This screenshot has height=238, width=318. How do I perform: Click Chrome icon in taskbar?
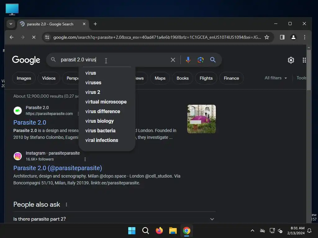pyautogui.click(x=187, y=231)
